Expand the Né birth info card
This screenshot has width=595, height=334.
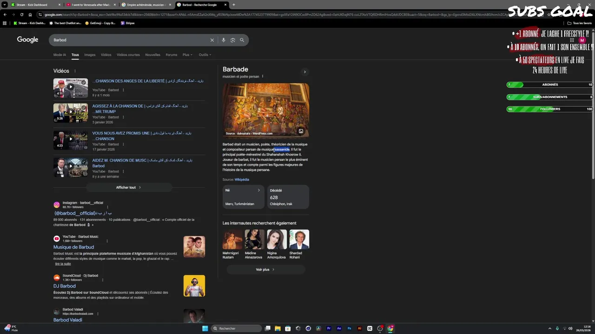point(243,197)
